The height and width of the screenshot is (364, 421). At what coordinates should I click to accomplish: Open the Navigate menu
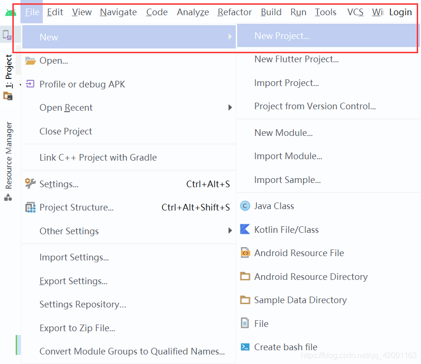pos(118,12)
